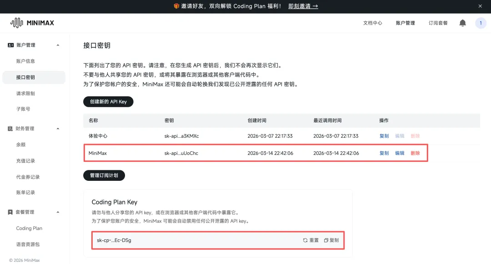Click the 复制 label for Coding Plan Key
The width and height of the screenshot is (491, 264).
point(334,240)
